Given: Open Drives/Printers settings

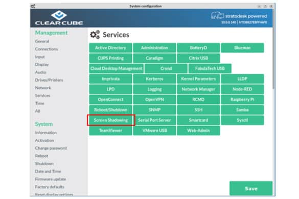Looking at the screenshot, I should (49, 80).
